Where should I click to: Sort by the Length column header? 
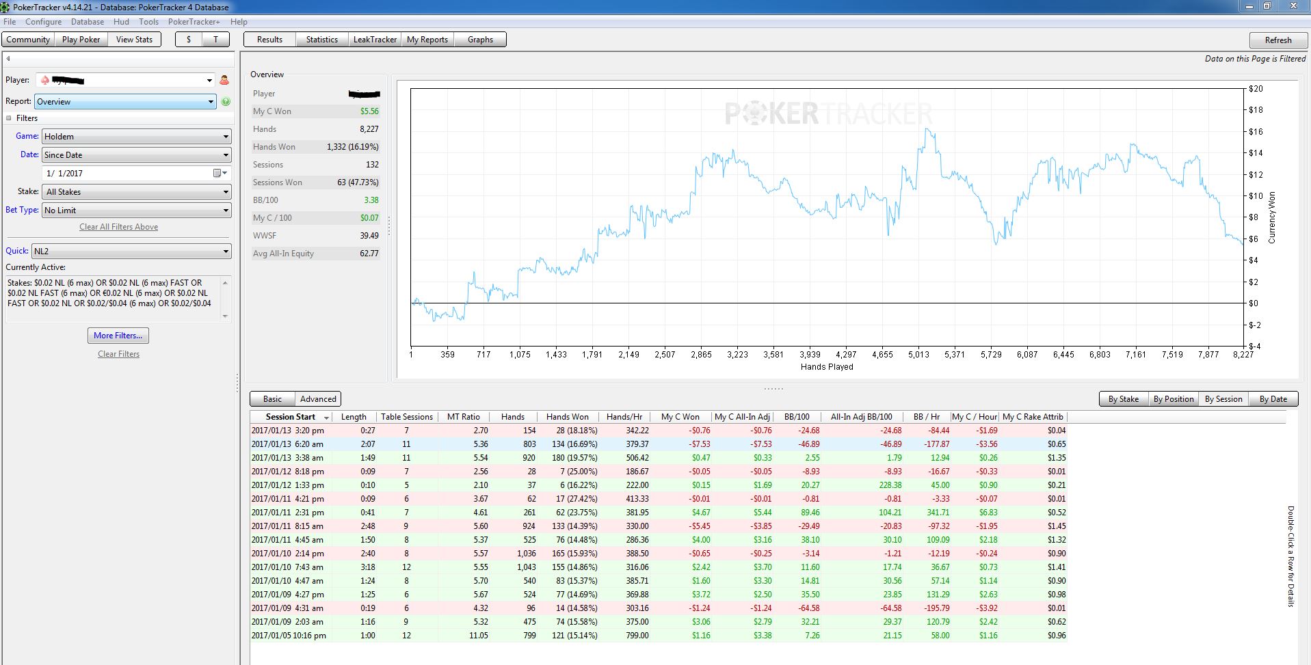(x=354, y=417)
